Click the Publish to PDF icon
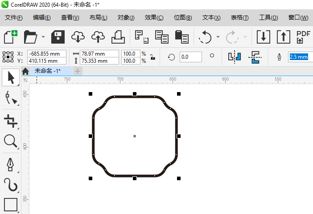This screenshot has width=313, height=214. pos(303,37)
